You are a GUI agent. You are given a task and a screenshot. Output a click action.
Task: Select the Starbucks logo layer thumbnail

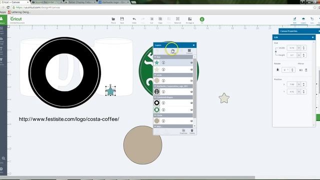click(x=156, y=91)
